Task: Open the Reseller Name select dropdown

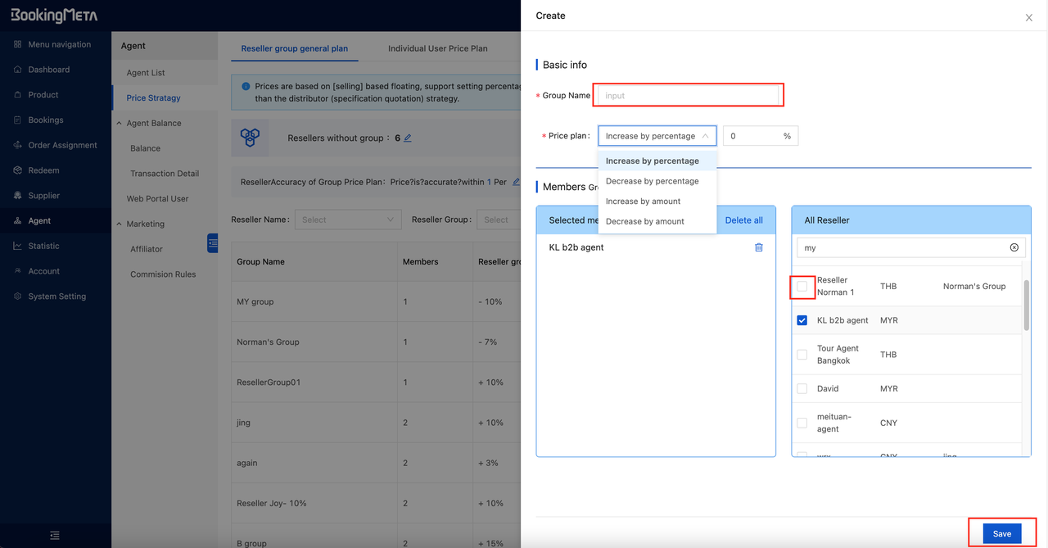Action: pyautogui.click(x=348, y=220)
